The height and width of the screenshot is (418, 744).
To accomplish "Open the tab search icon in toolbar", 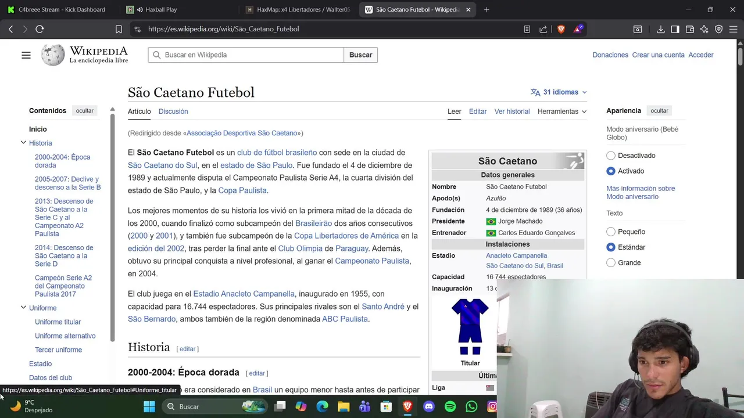I will click(638, 29).
